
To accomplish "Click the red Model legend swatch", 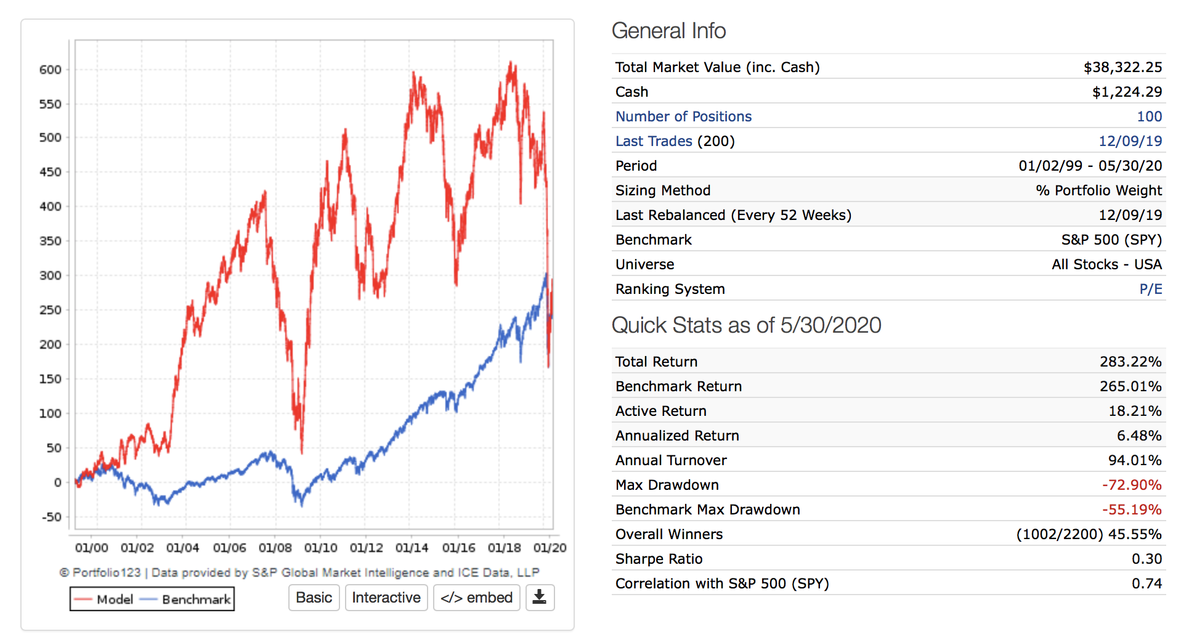I will click(x=83, y=599).
